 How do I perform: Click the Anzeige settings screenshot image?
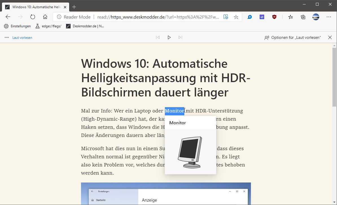[166, 194]
